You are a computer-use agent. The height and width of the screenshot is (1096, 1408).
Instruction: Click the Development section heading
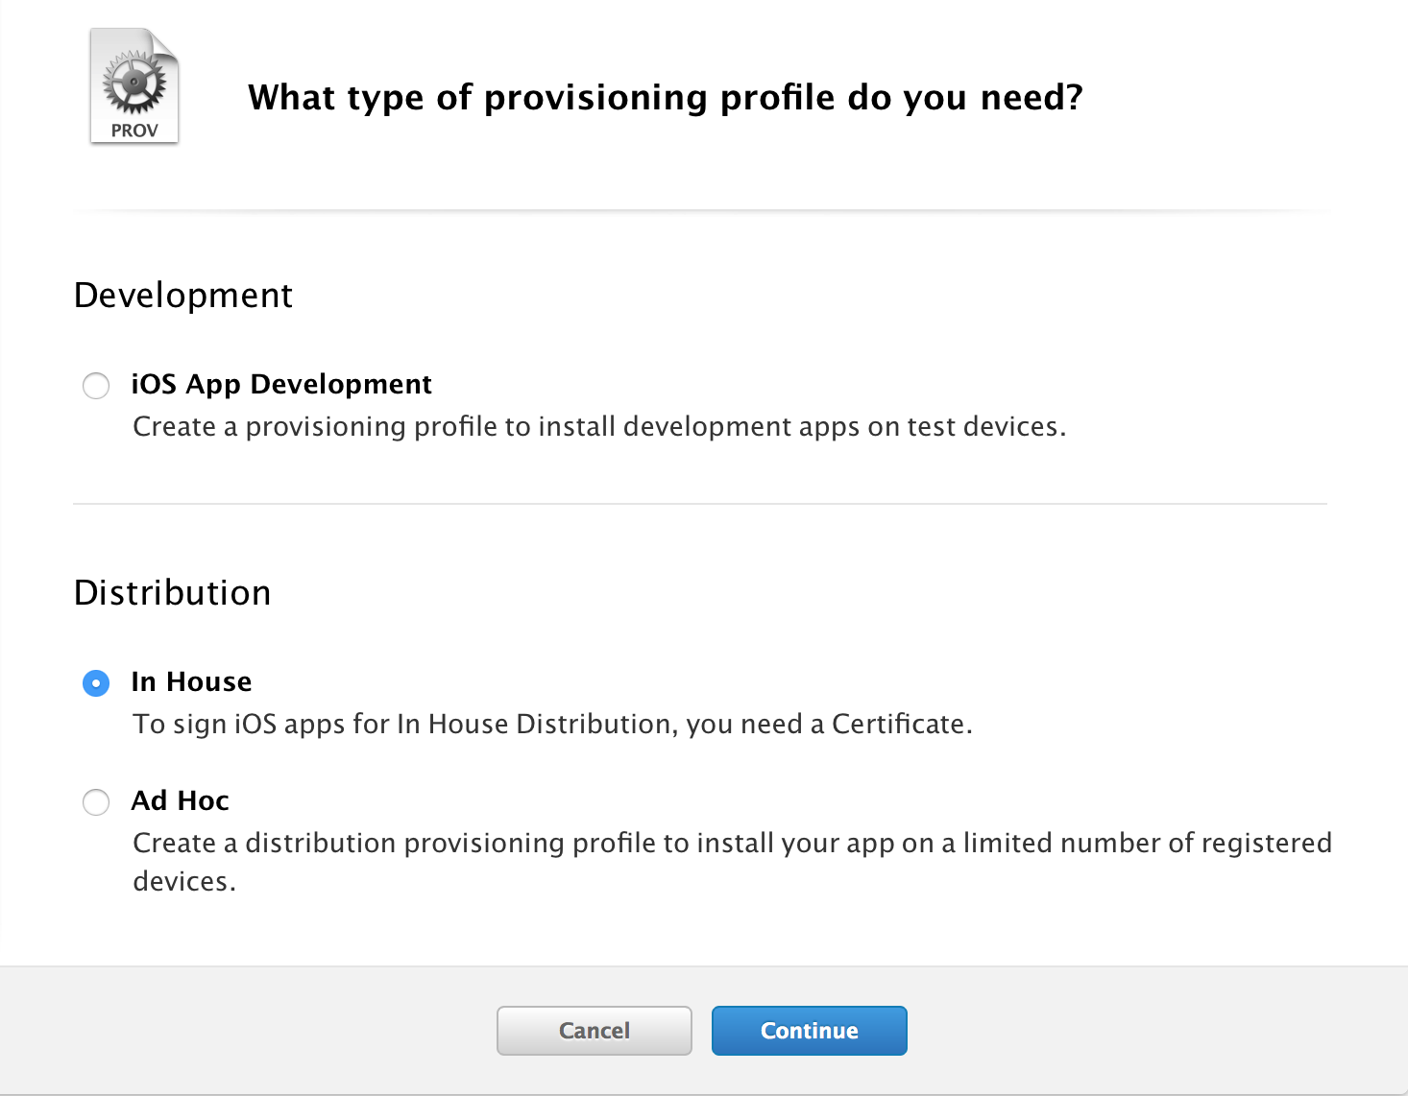pyautogui.click(x=183, y=296)
